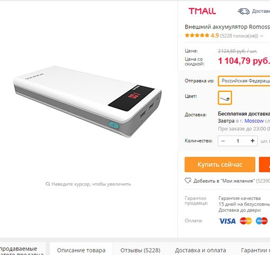The image size is (270, 255).
Task: Click the MasterCard payment logo
Action: point(246,221)
